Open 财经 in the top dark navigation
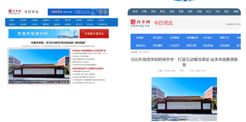The image size is (246, 122). pos(163,12)
